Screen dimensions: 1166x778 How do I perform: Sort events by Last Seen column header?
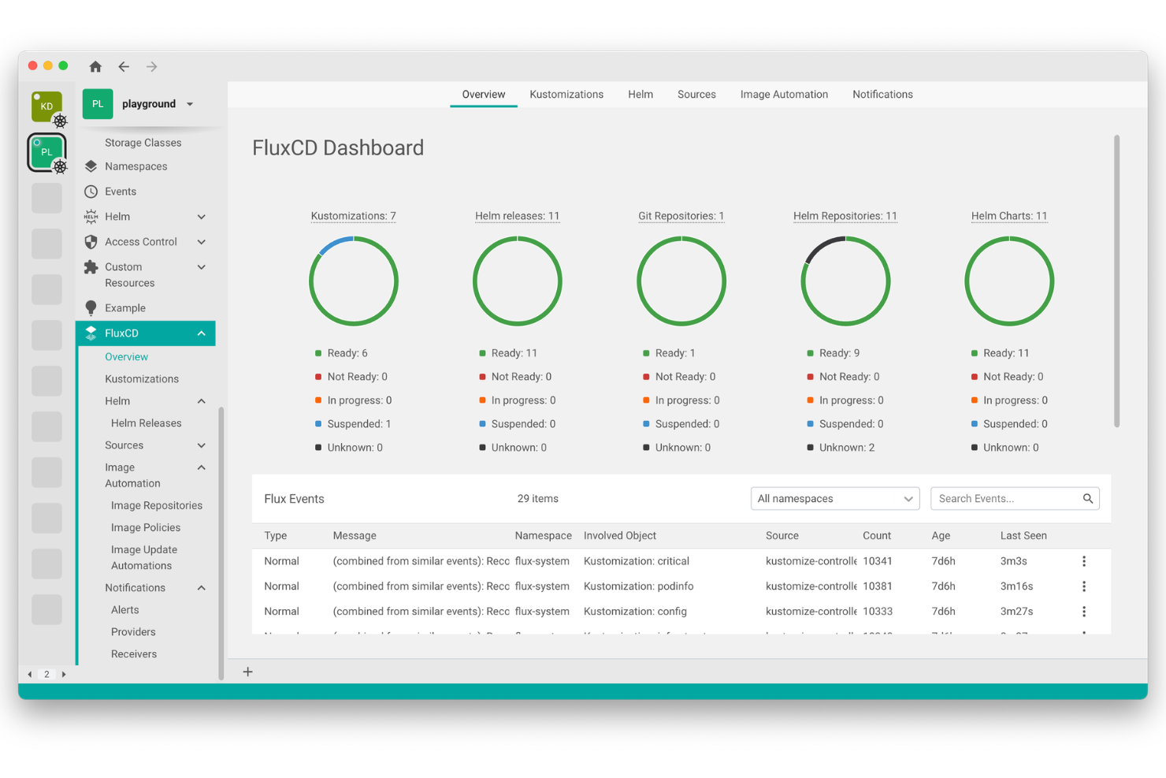point(1023,536)
